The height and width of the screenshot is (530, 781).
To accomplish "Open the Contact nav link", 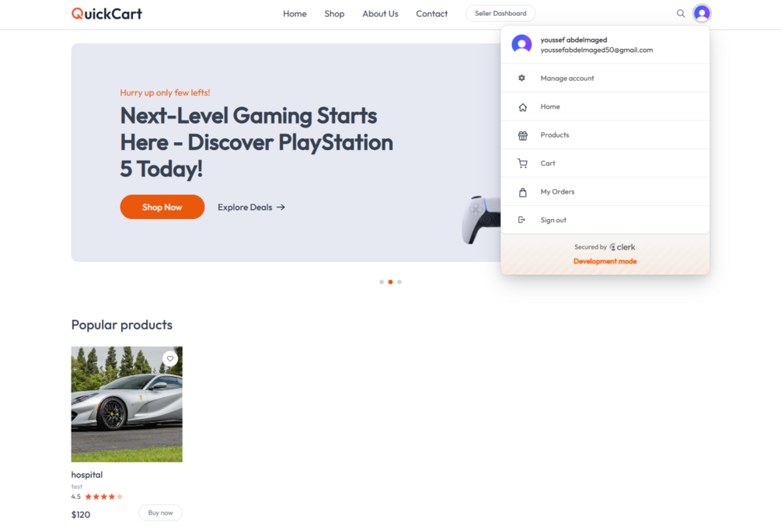I will tap(432, 14).
